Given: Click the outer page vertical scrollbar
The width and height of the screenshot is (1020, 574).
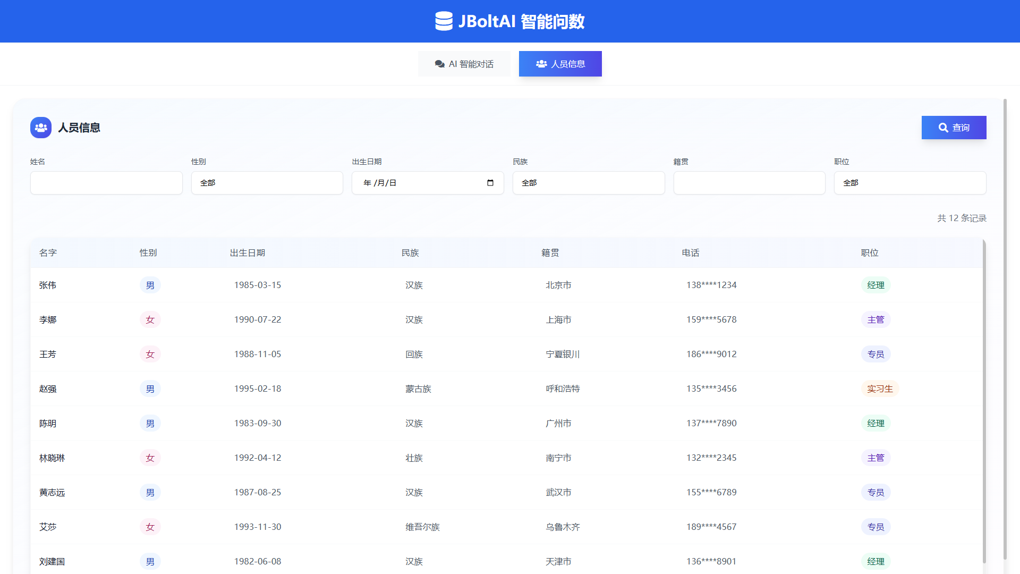Looking at the screenshot, I should click(1005, 330).
